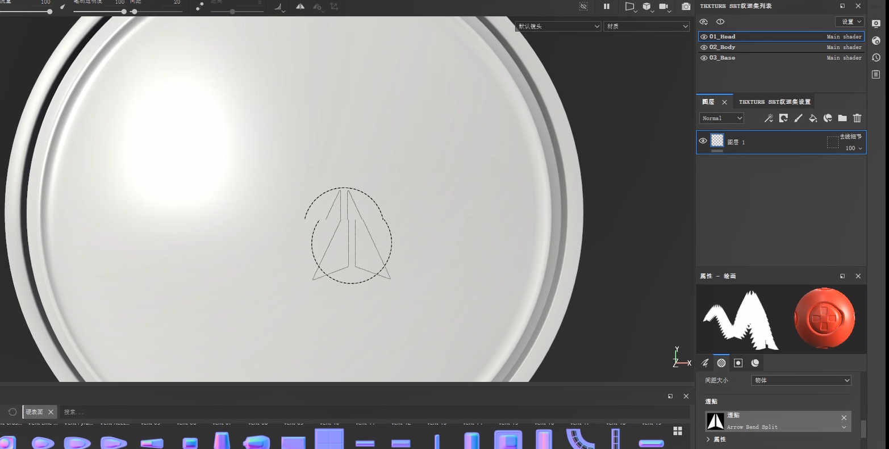
Task: Click the 设置 button above texture sets
Action: (x=848, y=21)
